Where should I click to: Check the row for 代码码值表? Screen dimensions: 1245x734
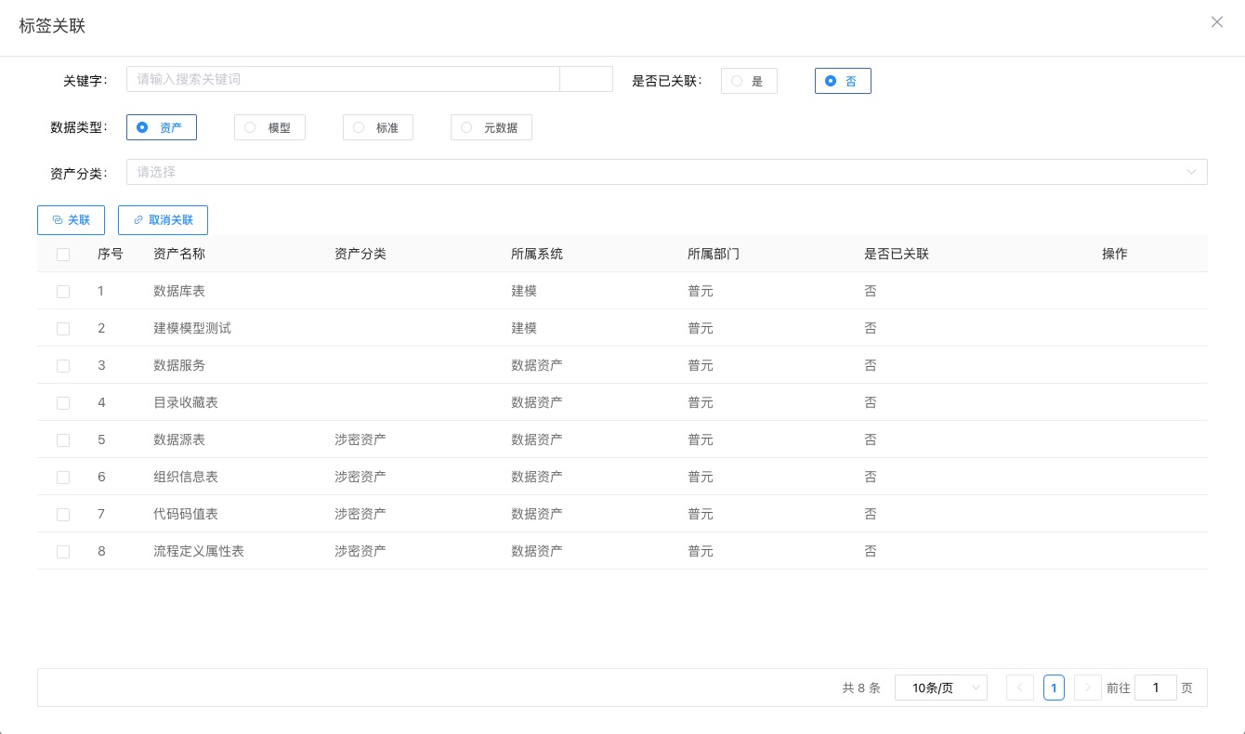click(63, 514)
